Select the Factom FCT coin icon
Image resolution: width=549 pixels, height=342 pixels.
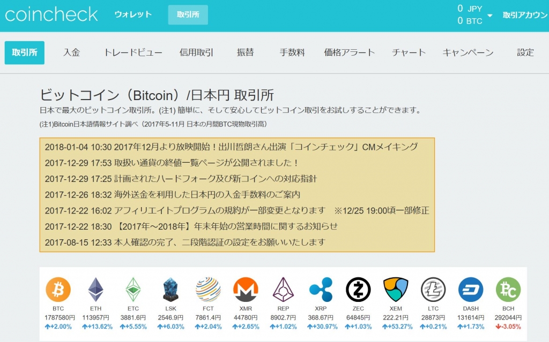pos(208,290)
